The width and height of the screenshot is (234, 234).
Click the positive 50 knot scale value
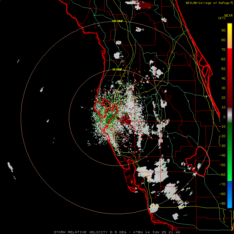point(223,69)
